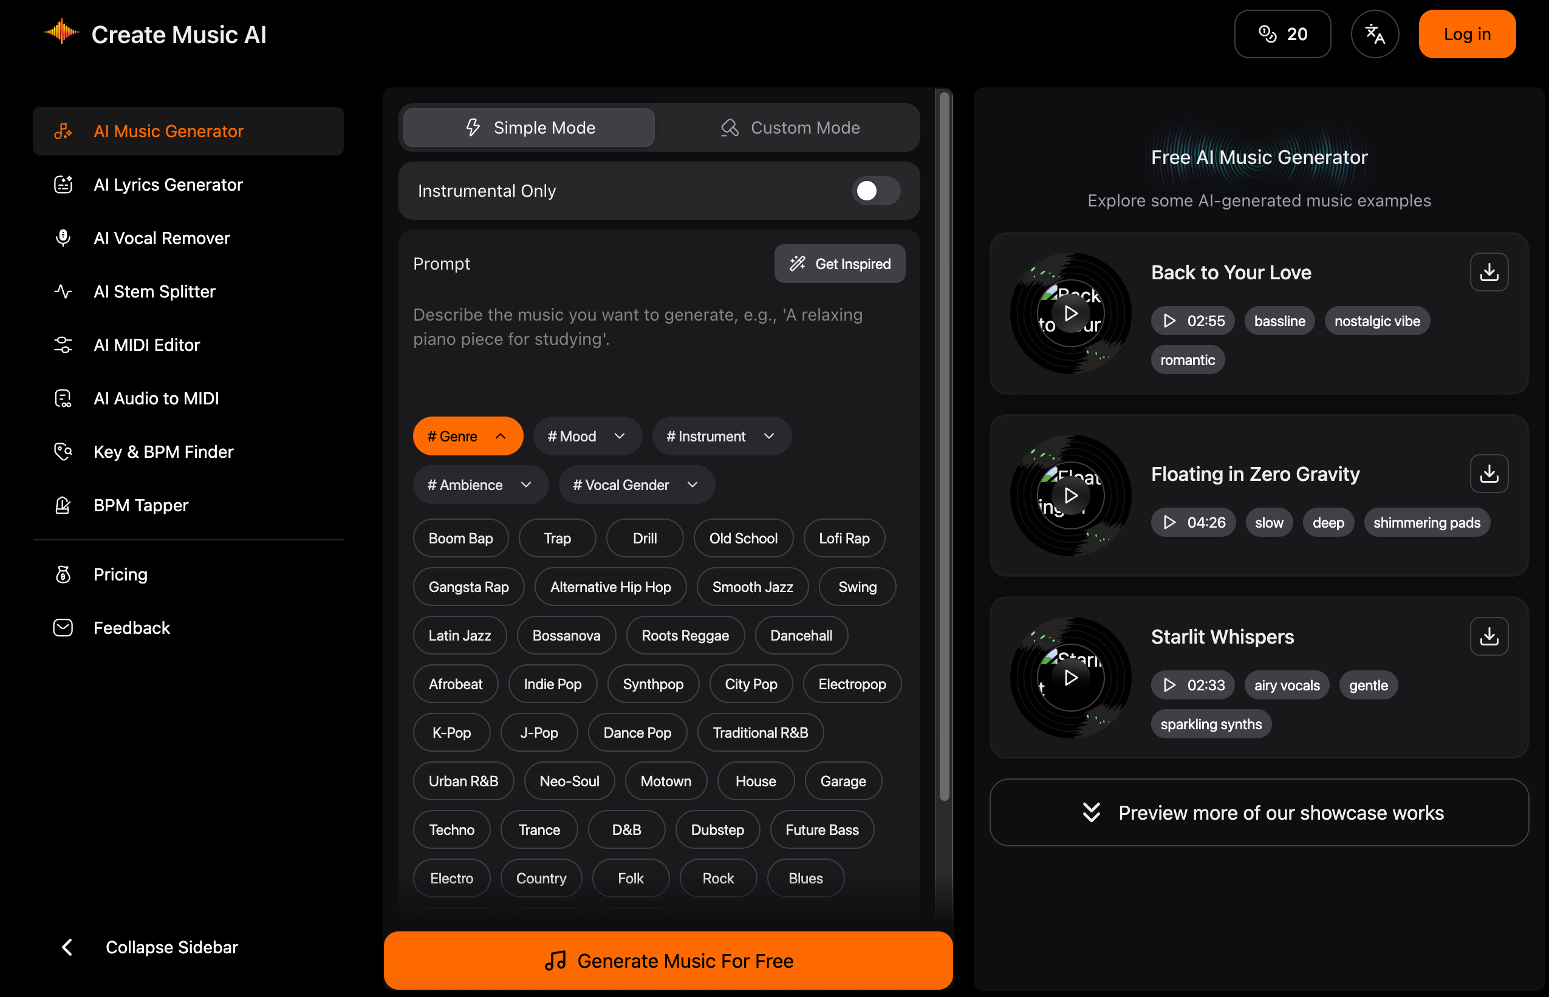Select AI Audio to MIDI icon
The image size is (1549, 997).
point(62,398)
